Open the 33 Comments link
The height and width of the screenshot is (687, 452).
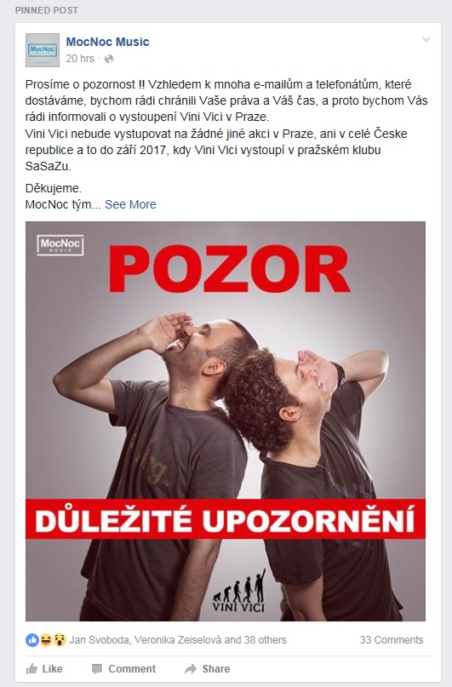pos(391,640)
